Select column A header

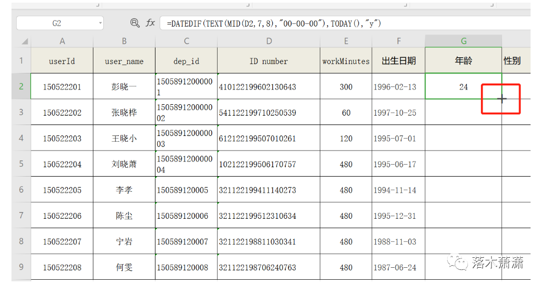point(62,41)
